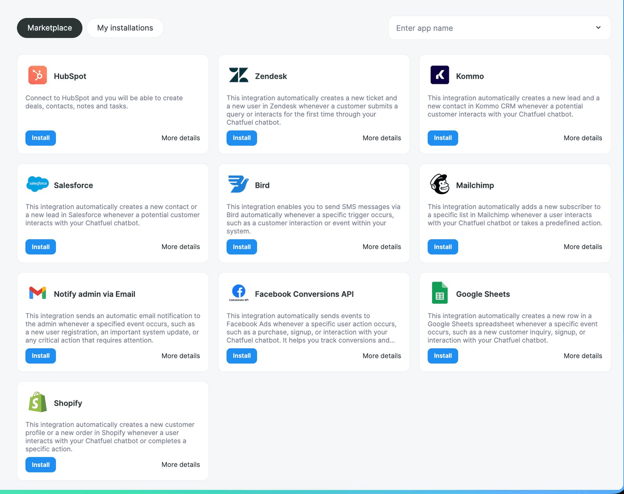Click the Shopify bag logo
This screenshot has width=624, height=494.
pyautogui.click(x=37, y=402)
